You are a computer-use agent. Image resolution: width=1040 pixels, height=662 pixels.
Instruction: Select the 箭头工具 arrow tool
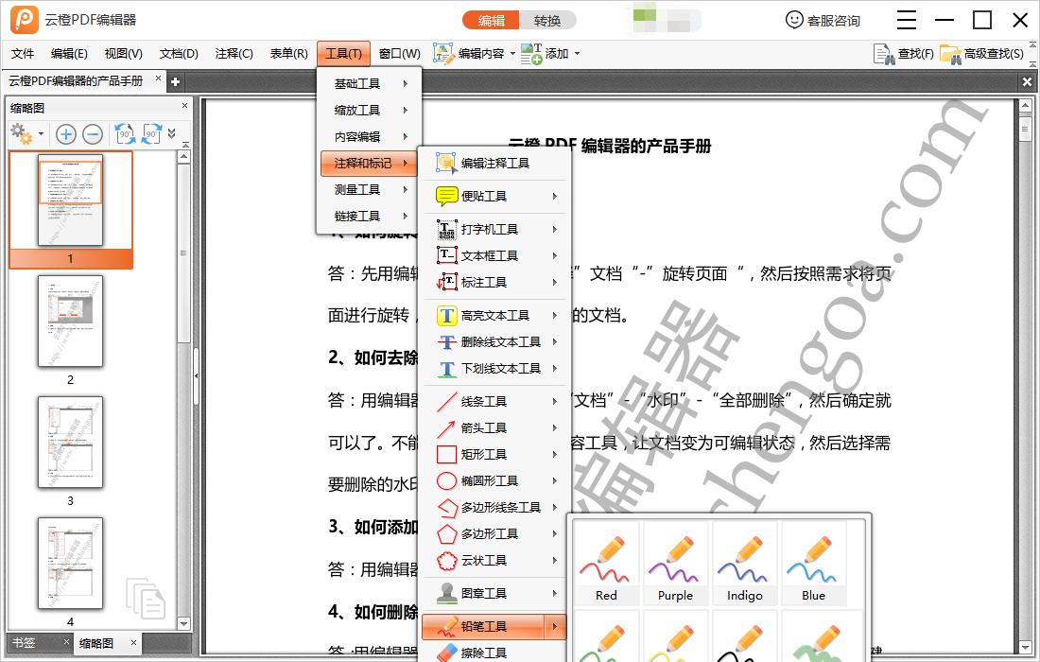click(494, 428)
